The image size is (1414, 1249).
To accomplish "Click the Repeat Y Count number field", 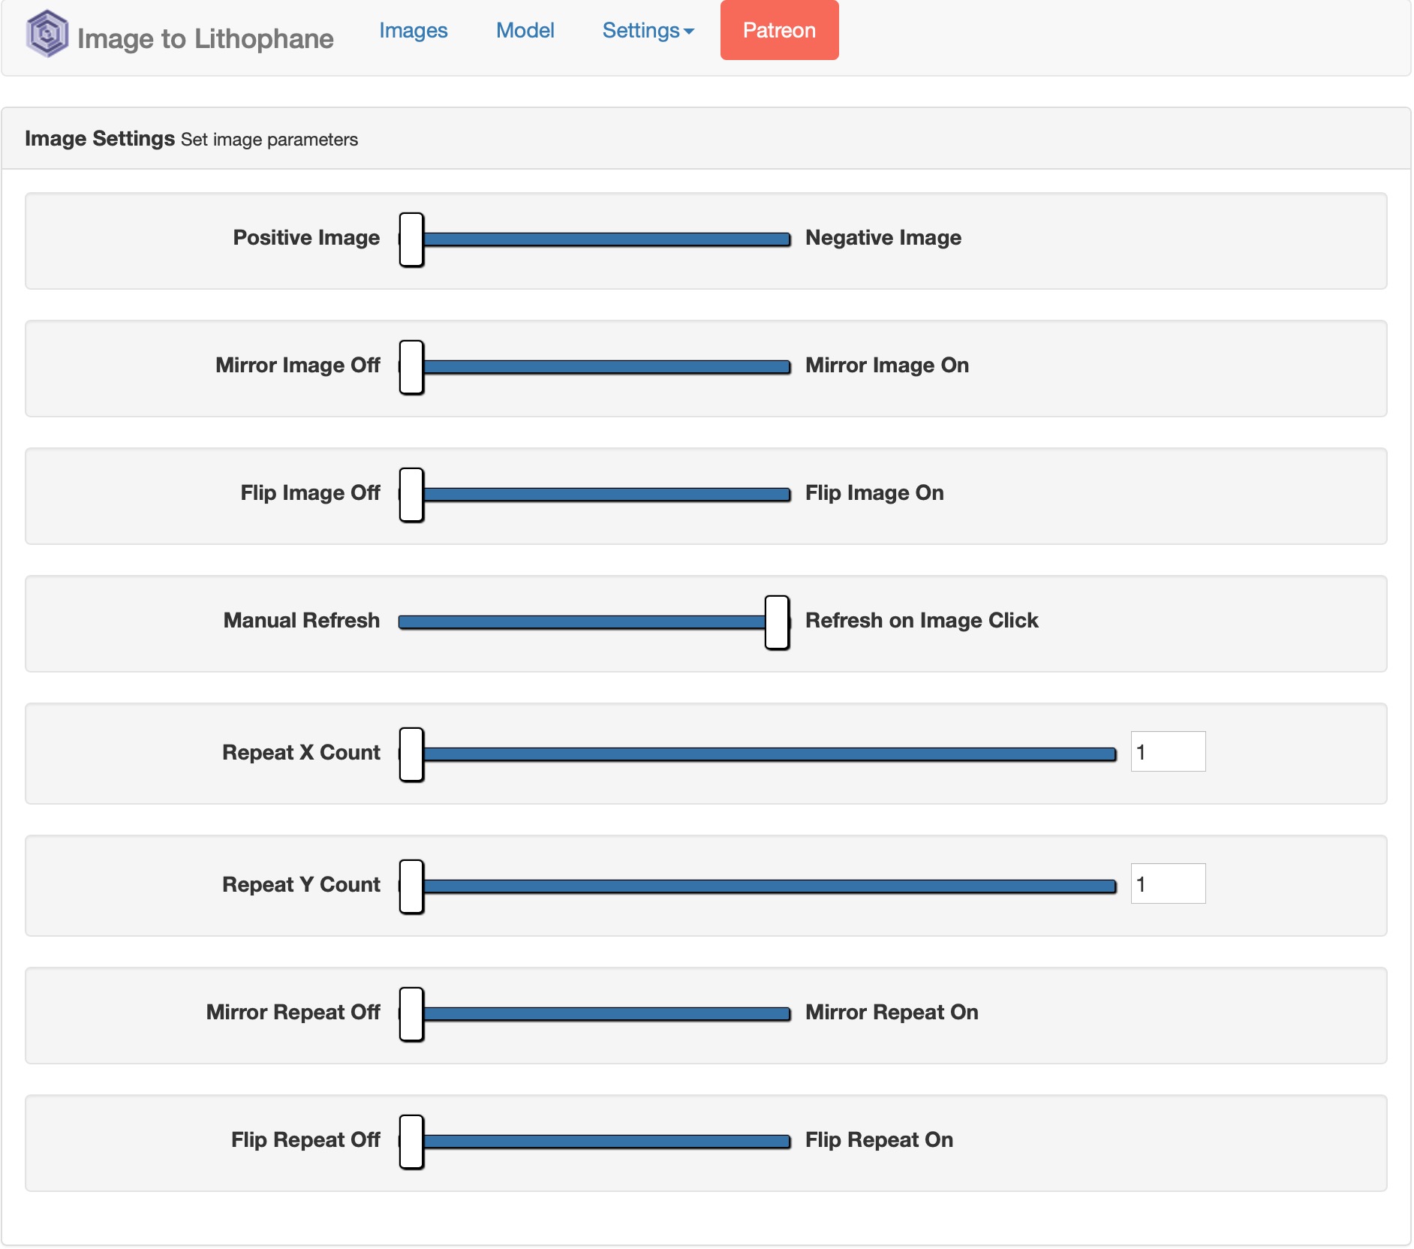I will pyautogui.click(x=1168, y=883).
